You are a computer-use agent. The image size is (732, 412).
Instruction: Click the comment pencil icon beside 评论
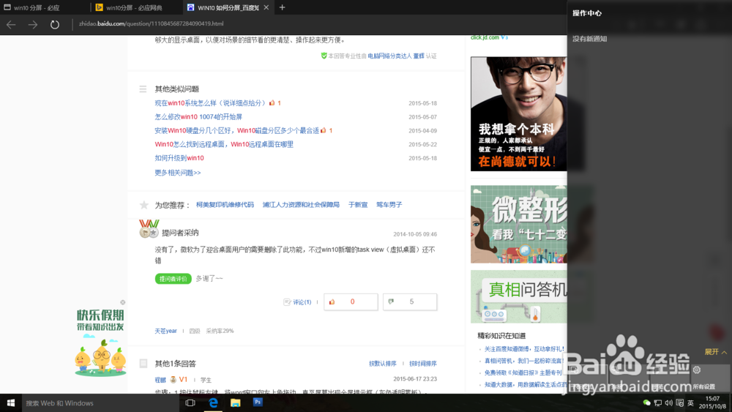[x=287, y=302]
